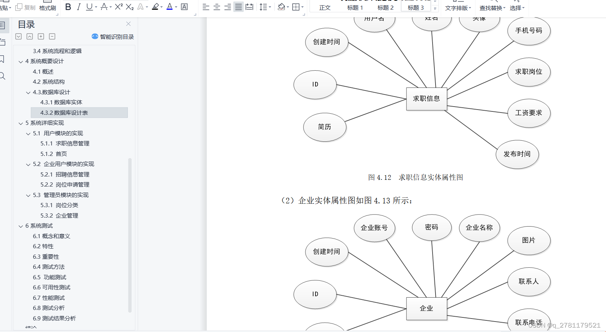Open text effects tool
Image resolution: width=606 pixels, height=332 pixels.
pos(141,7)
